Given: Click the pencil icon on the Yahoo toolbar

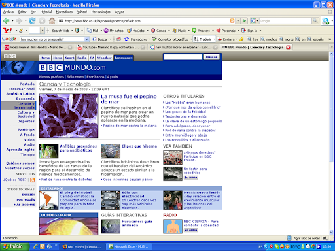Looking at the screenshot, I should click(21, 31).
